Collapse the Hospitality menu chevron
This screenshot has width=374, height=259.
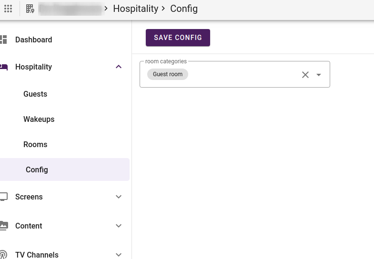point(119,67)
